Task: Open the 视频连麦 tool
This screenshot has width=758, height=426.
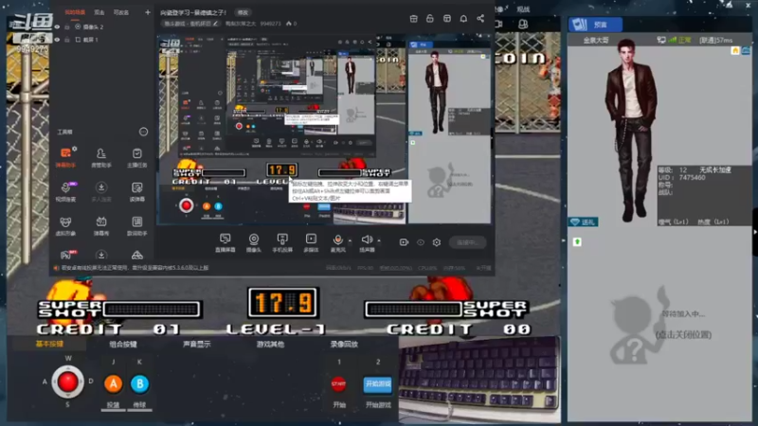Action: click(x=65, y=191)
